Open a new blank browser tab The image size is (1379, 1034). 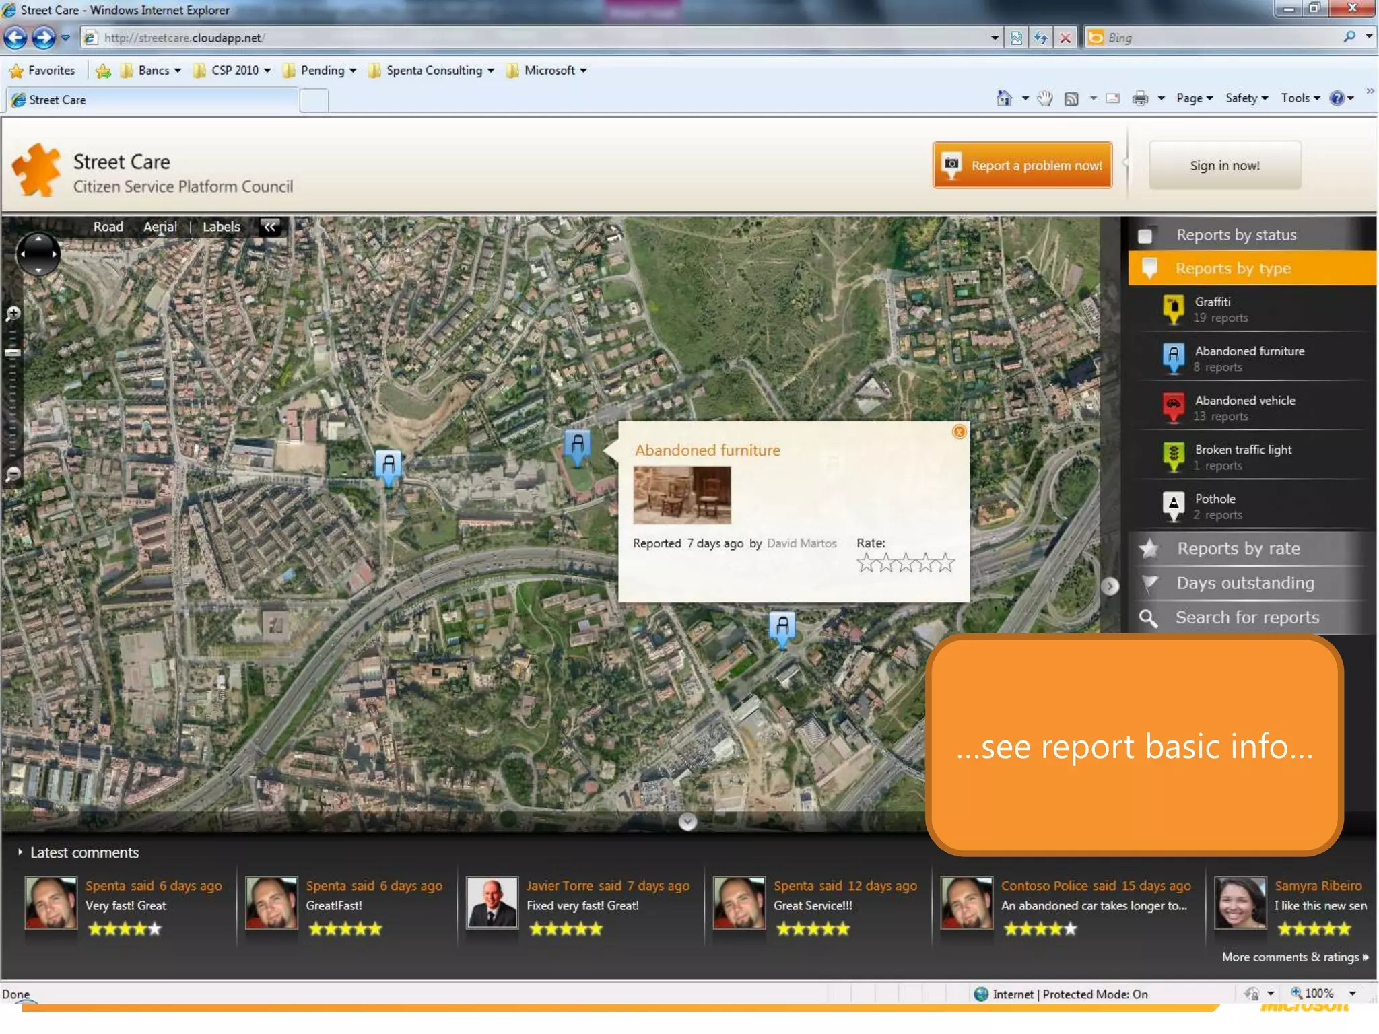pyautogui.click(x=314, y=100)
